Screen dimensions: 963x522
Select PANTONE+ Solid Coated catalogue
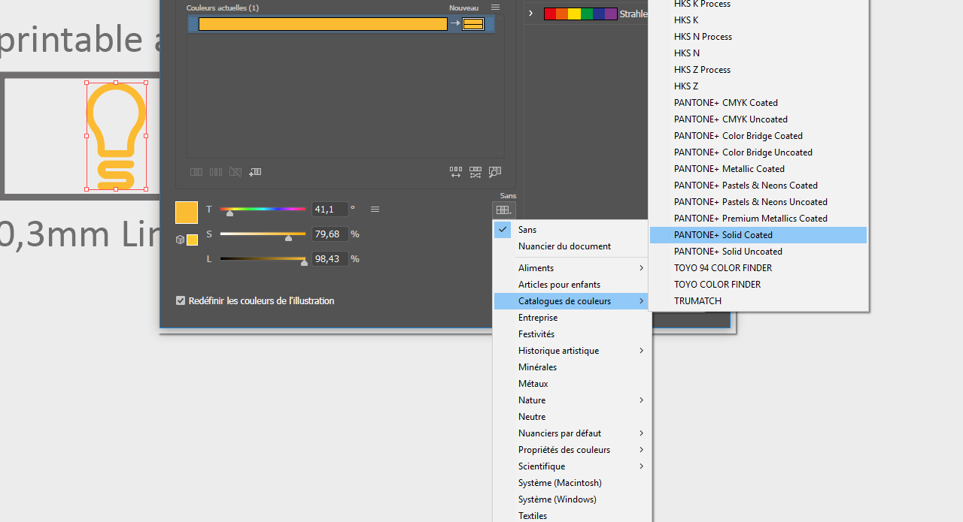[758, 235]
